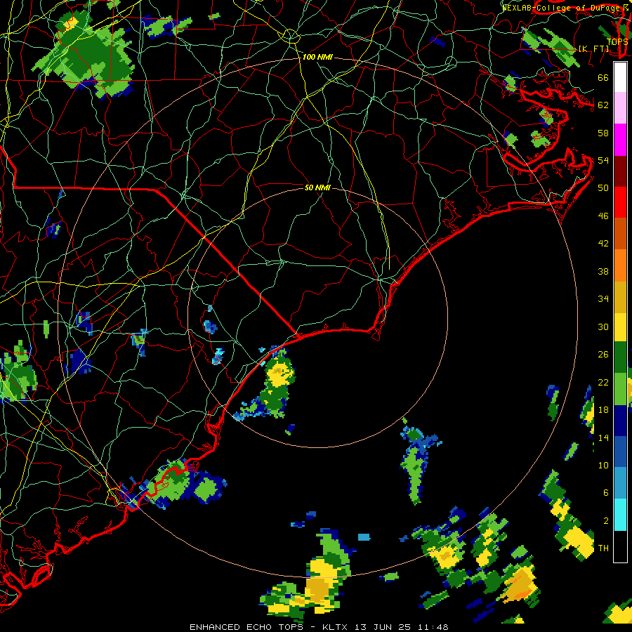Click the navy legend swatch near 18
This screenshot has height=632, width=632.
(x=620, y=421)
